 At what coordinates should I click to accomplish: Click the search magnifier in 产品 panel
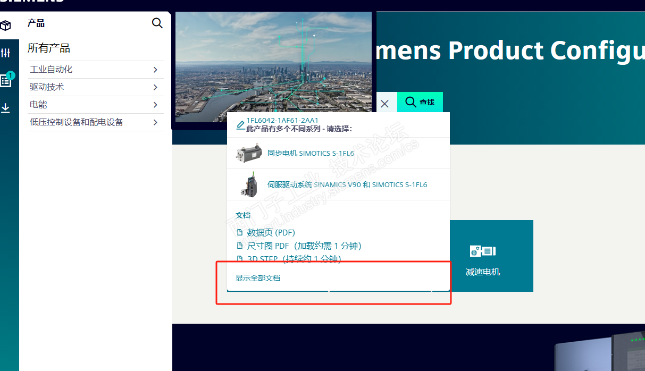(157, 23)
